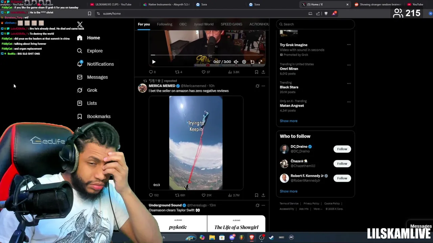Open Steam from the taskbar
This screenshot has height=243, width=433.
coord(271,238)
